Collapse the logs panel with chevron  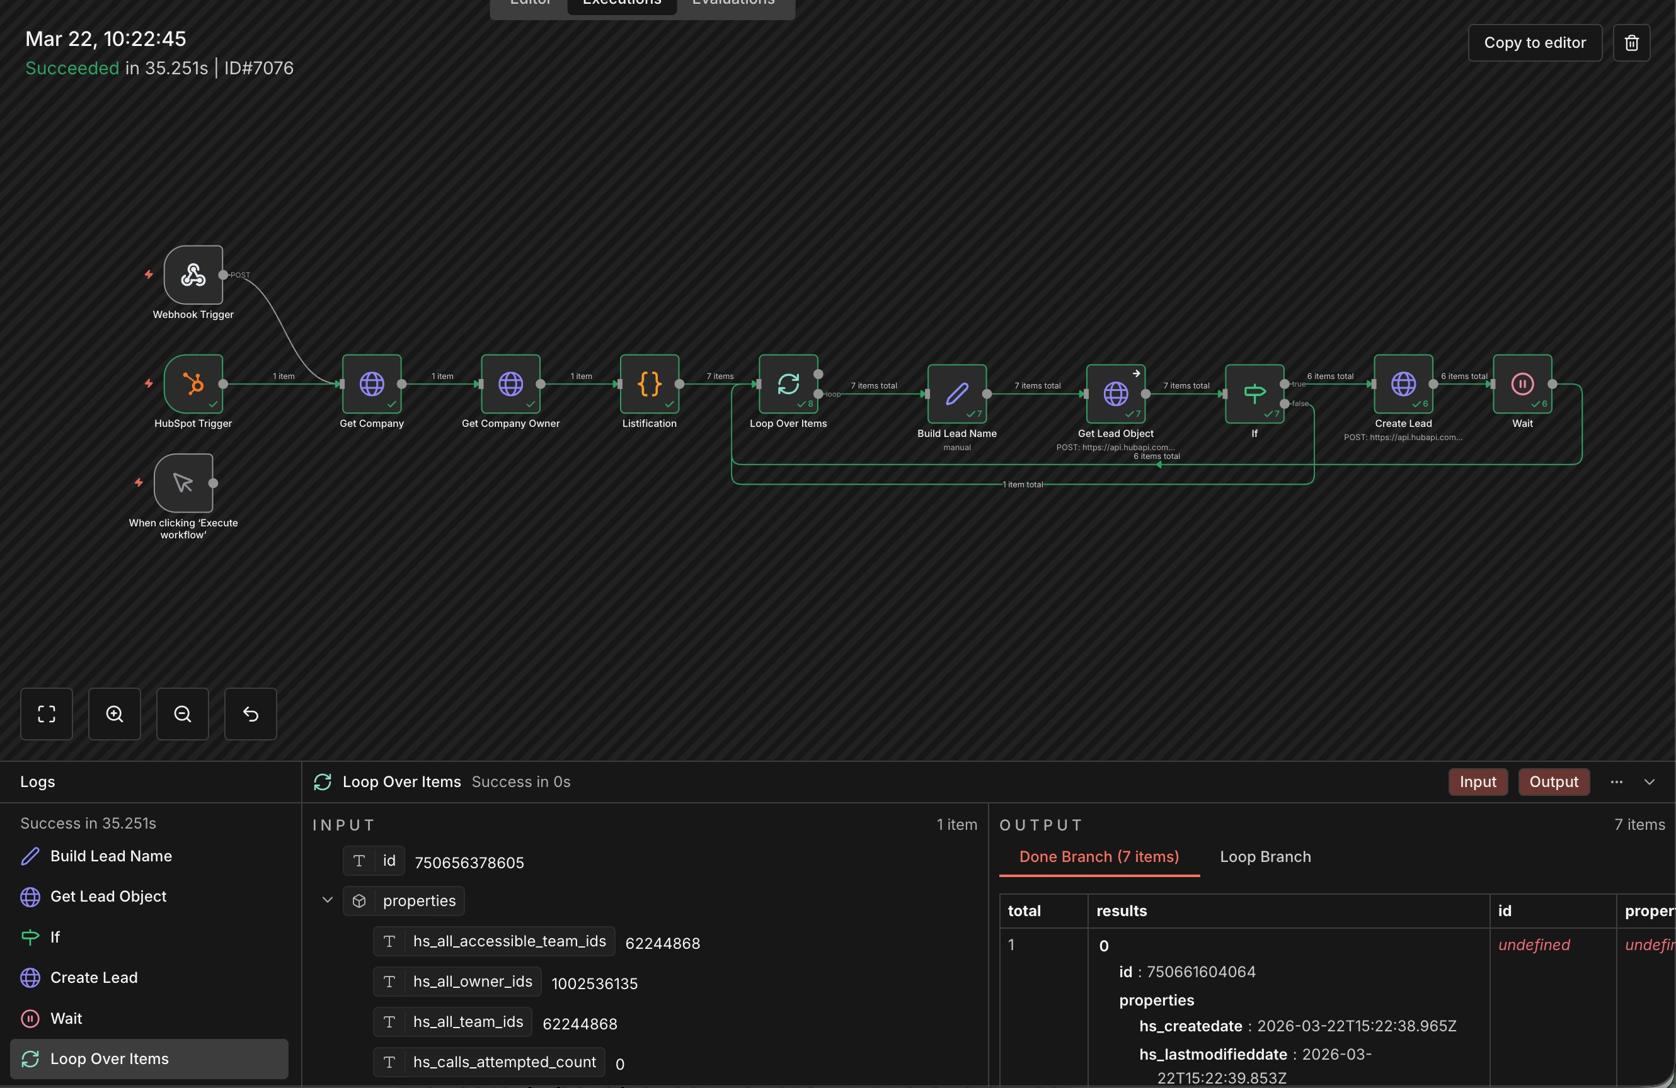[x=1648, y=781]
